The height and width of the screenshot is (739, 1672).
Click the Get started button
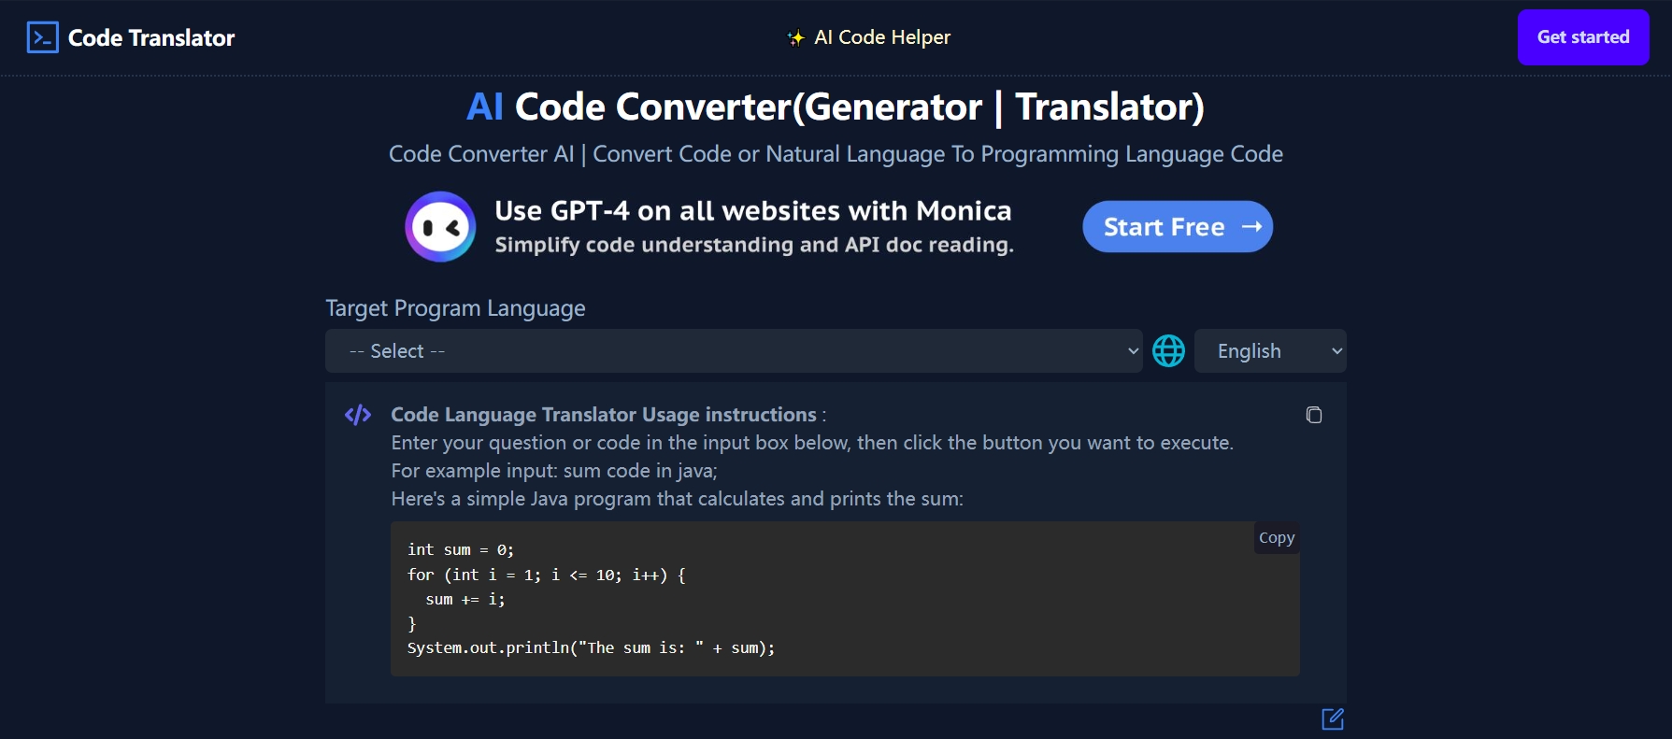tap(1583, 37)
